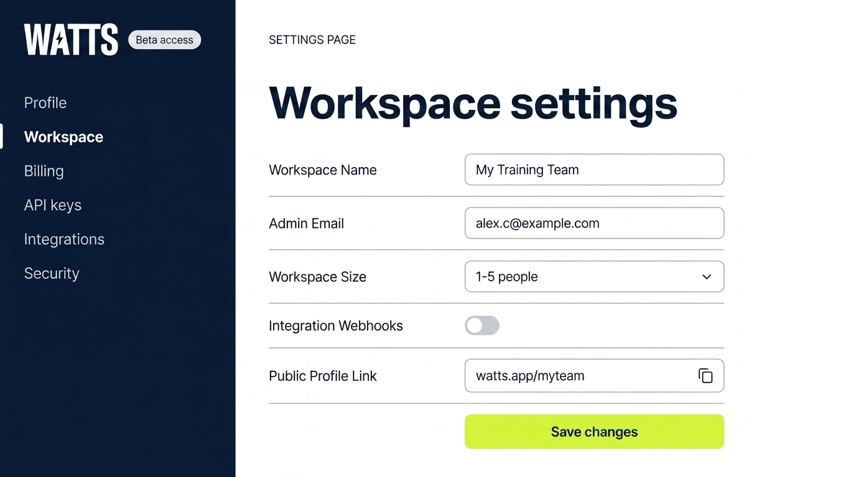
Task: Open Profile in the sidebar
Action: 45,102
